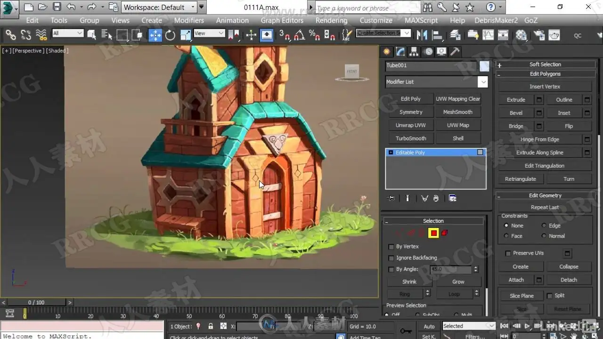Collapse the Edit Geometry rollout

tap(545, 195)
